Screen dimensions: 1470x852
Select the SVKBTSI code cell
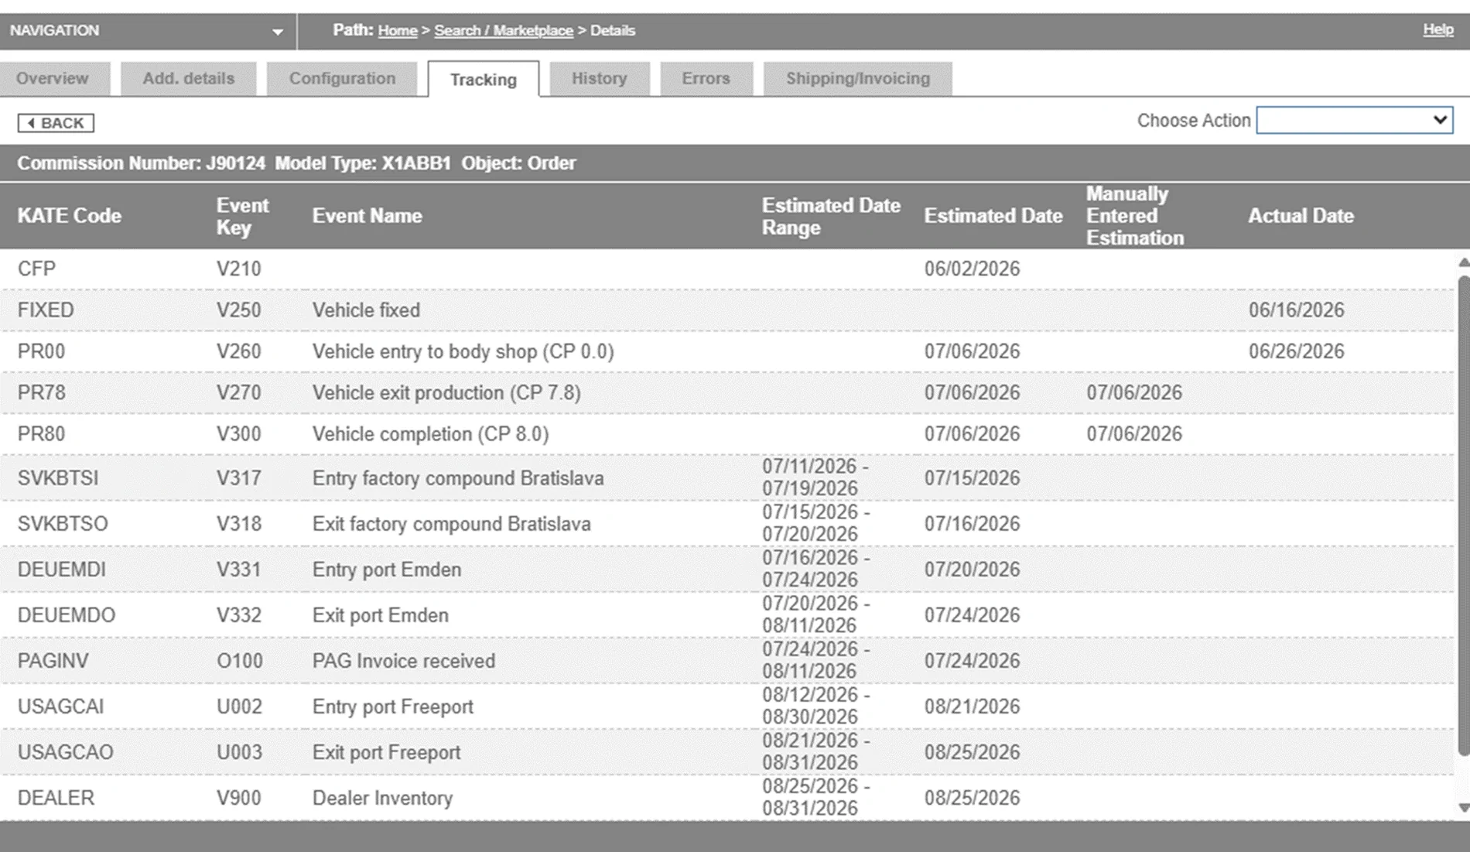(58, 478)
